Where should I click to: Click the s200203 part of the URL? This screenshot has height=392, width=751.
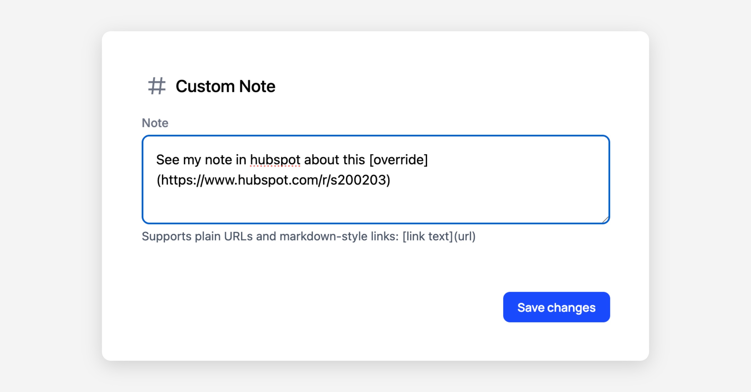[x=358, y=180]
